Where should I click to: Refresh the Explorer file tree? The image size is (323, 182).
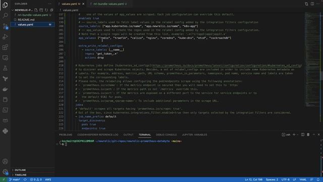tap(46, 10)
